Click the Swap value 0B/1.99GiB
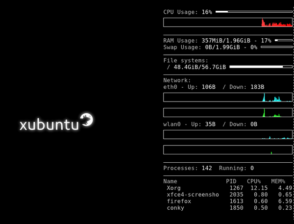This screenshot has width=294, height=224. 222,47
